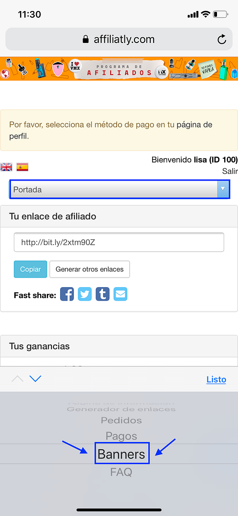Reload the page with the refresh icon
The width and height of the screenshot is (238, 516).
pos(222,40)
